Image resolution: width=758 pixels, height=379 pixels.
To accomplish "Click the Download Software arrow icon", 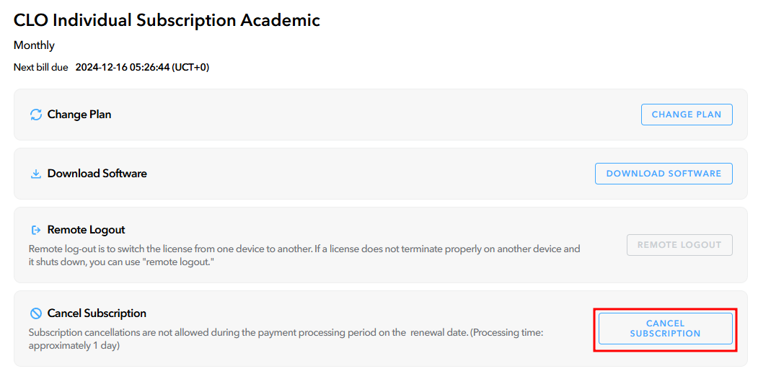I will (x=36, y=174).
